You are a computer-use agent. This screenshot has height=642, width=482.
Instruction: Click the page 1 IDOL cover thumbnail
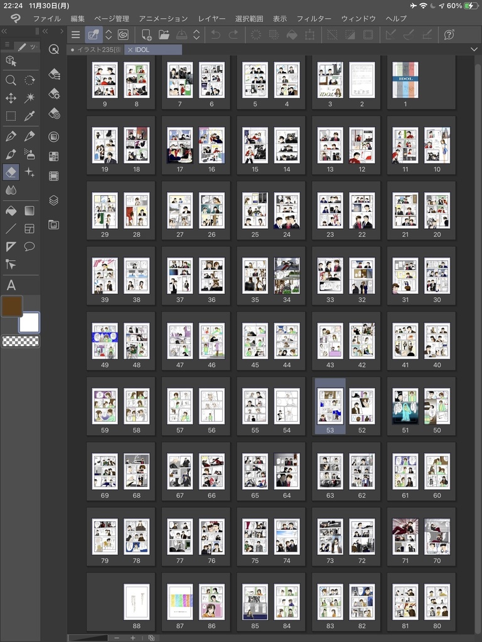pos(405,80)
